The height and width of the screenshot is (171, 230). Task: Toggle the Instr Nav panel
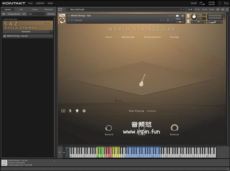(x=51, y=14)
